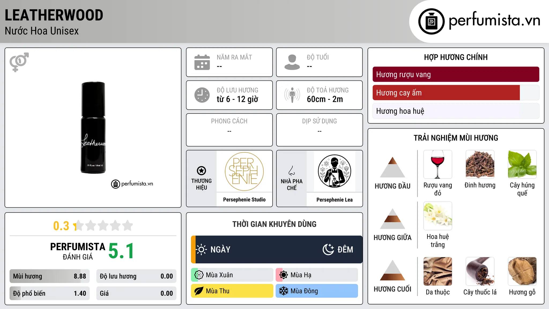Image resolution: width=549 pixels, height=309 pixels.
Task: Open the Persephenie Studio brand link
Action: tap(244, 200)
